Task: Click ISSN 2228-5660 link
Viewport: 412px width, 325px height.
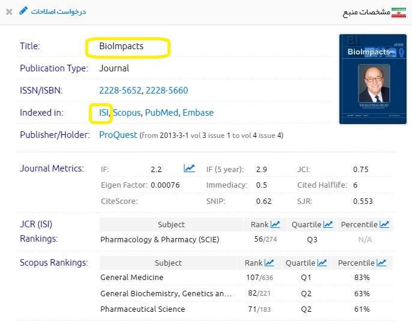Action: point(166,91)
